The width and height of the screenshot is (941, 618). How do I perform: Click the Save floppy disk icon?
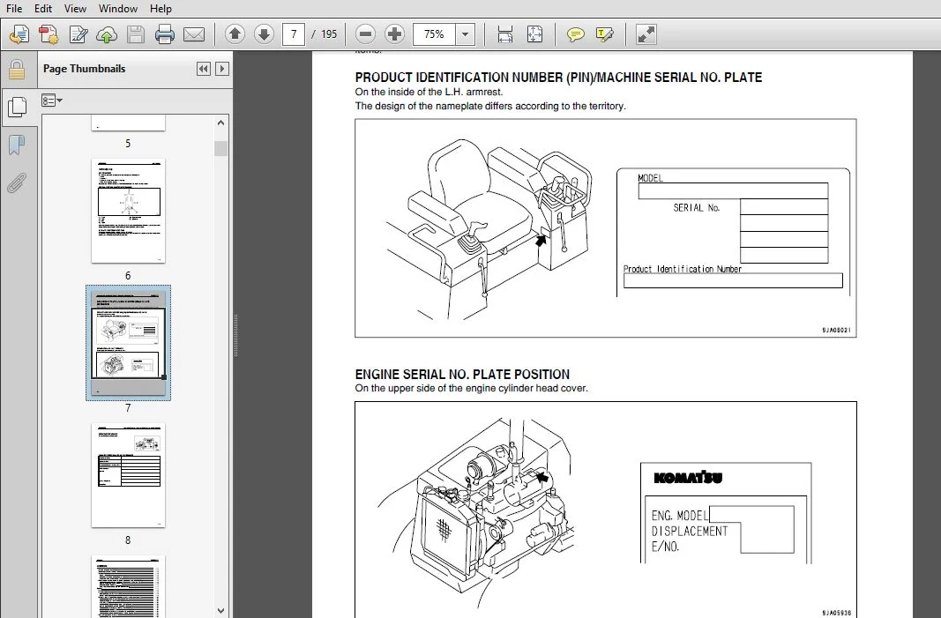point(136,34)
